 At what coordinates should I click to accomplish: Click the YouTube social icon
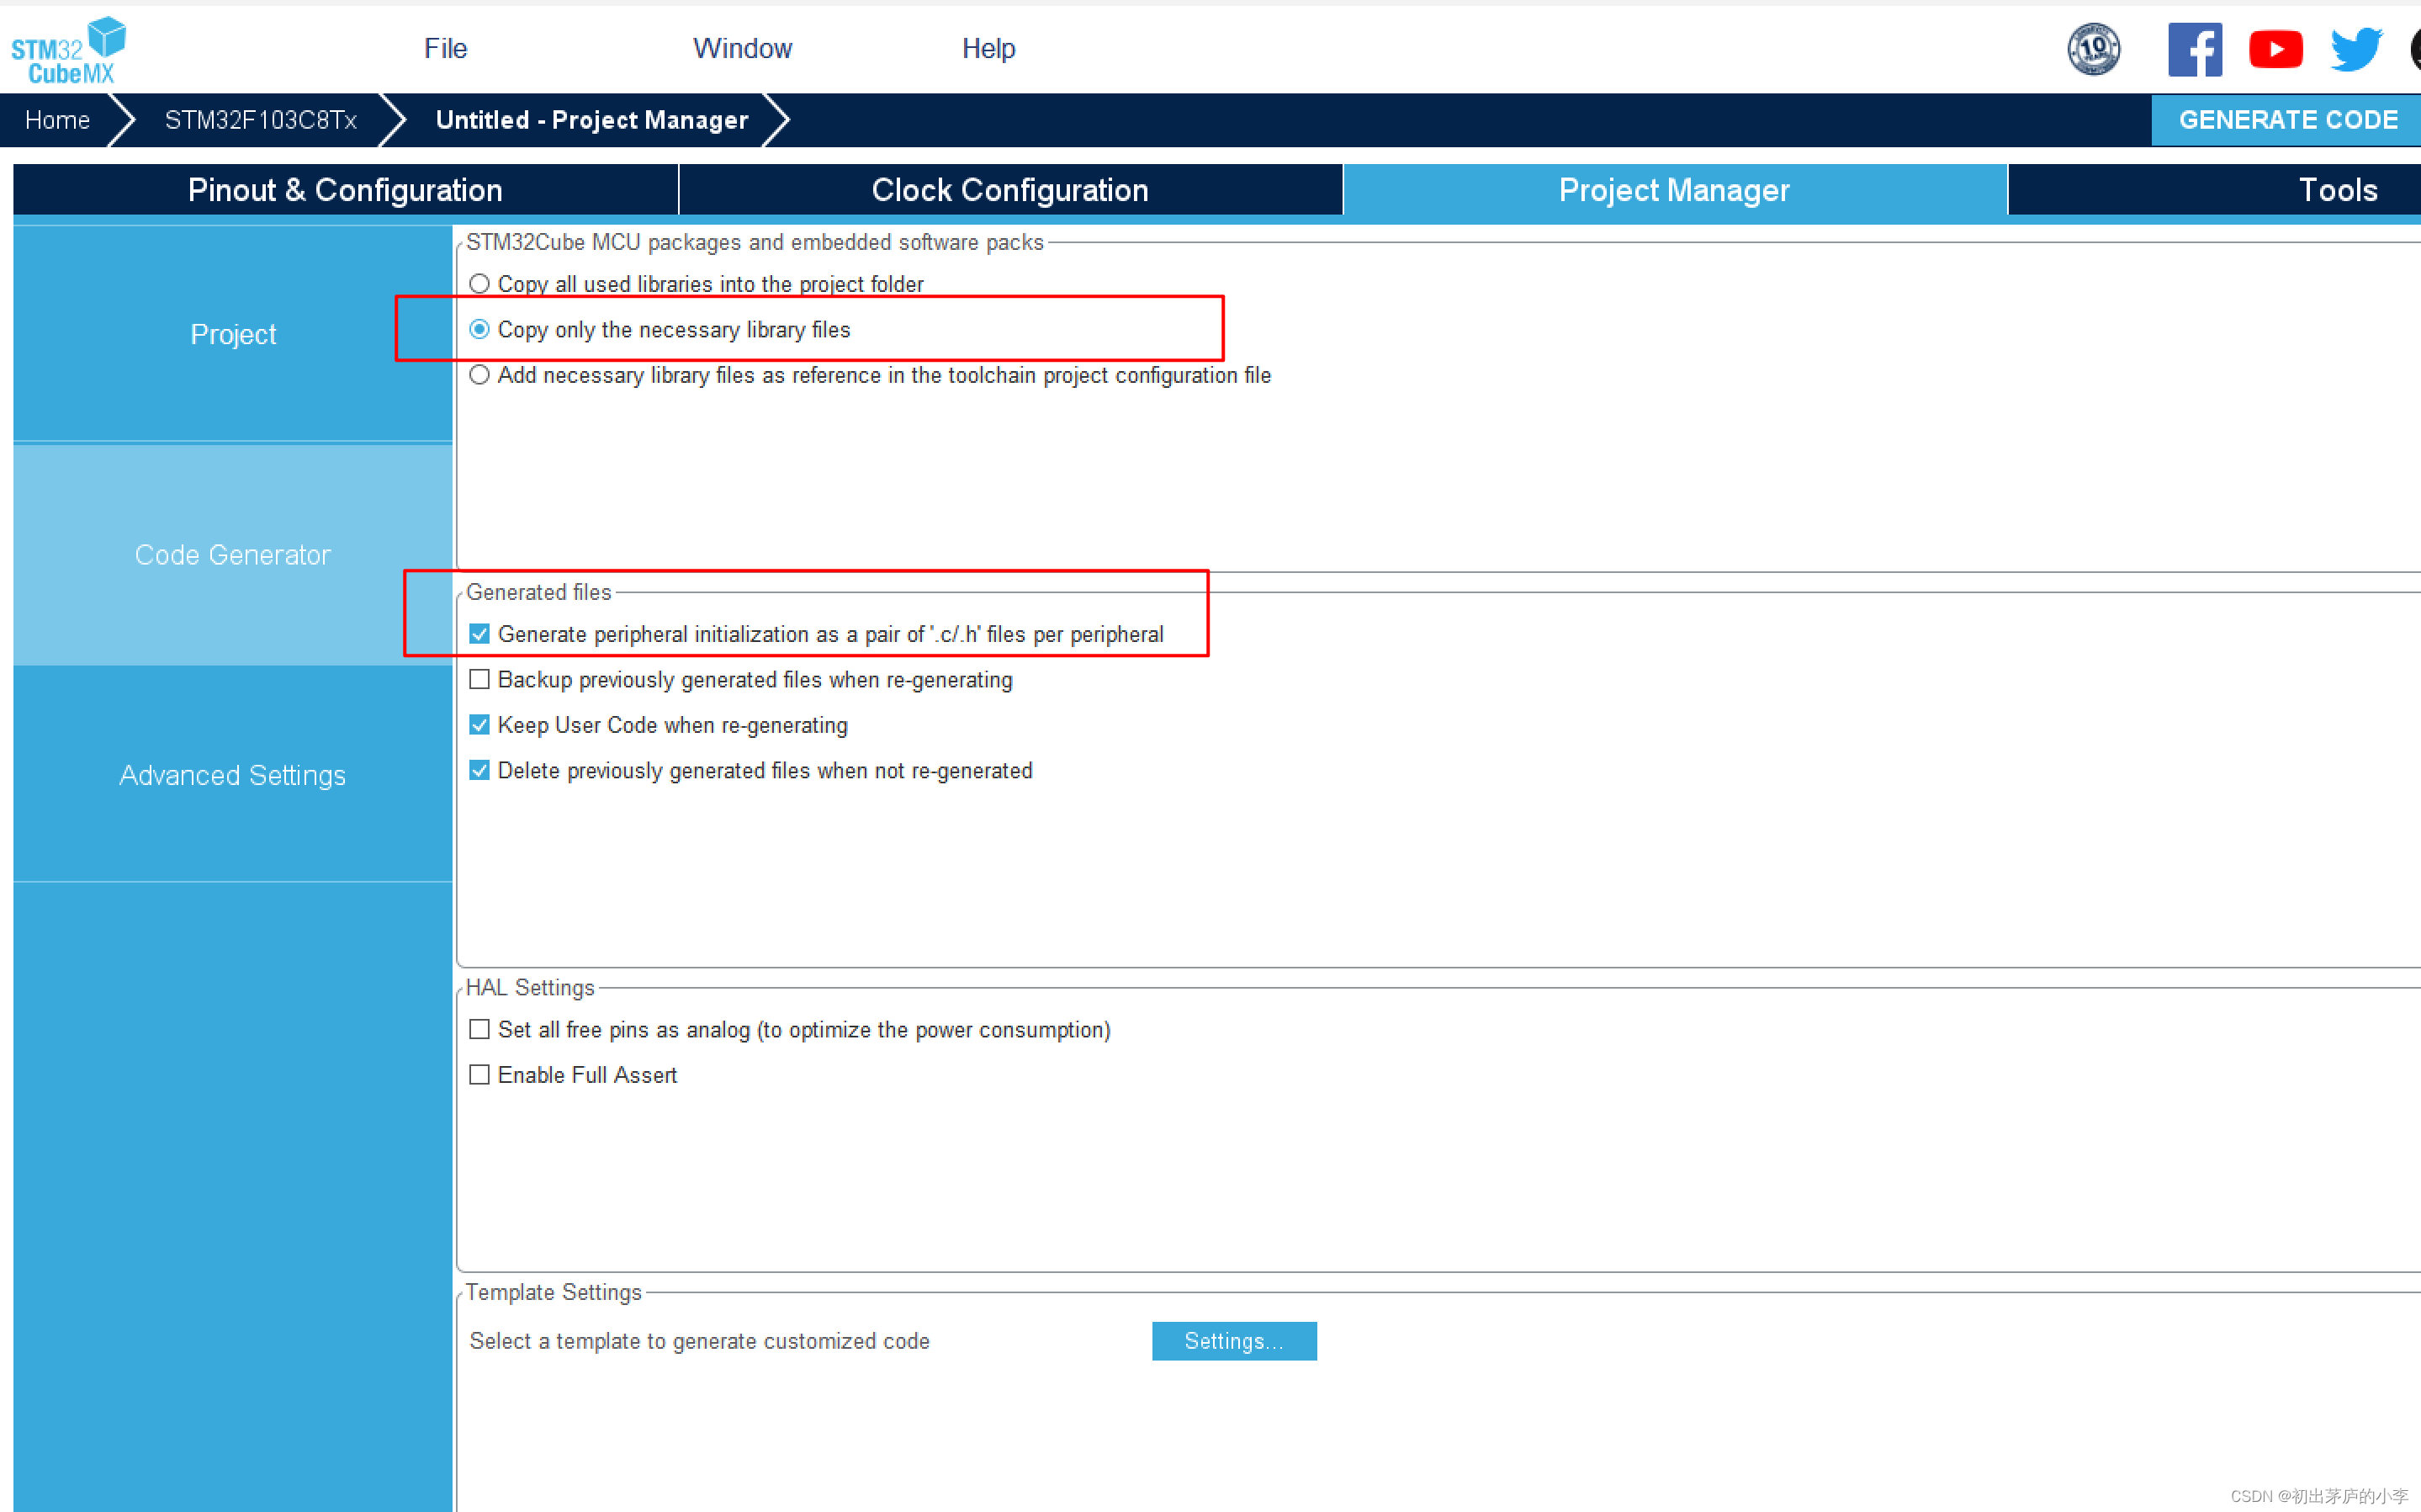(x=2278, y=49)
